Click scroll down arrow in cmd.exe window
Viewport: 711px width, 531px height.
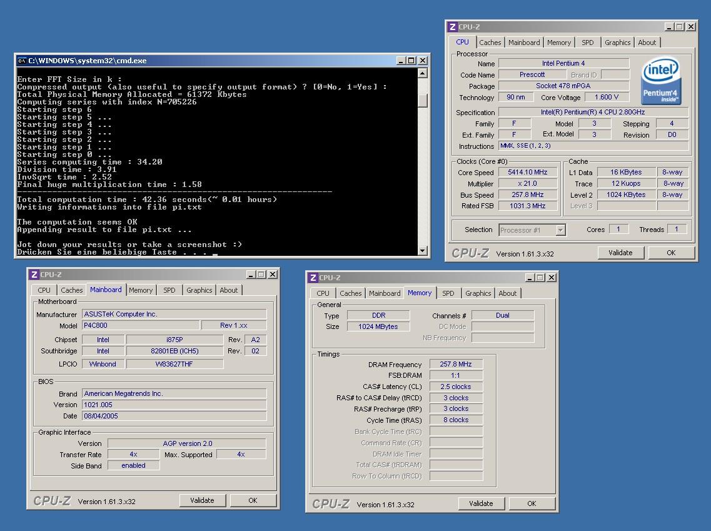[422, 250]
